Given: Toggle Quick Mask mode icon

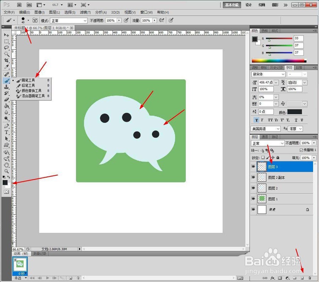Looking at the screenshot, I should coord(6,192).
